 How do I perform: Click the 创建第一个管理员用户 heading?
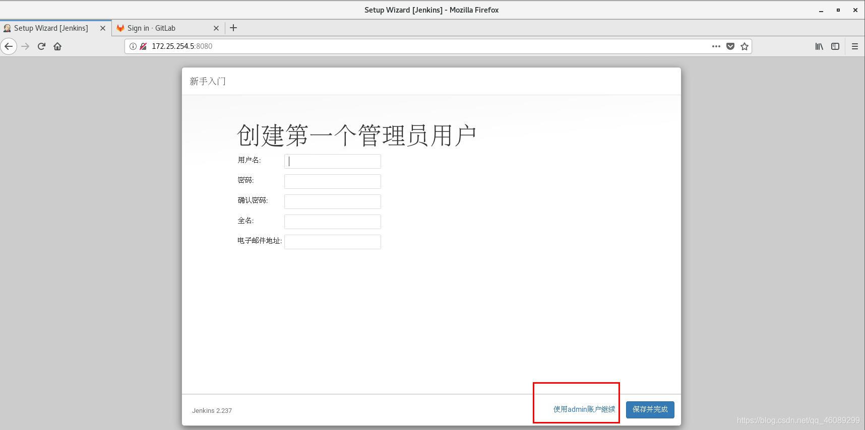[356, 135]
